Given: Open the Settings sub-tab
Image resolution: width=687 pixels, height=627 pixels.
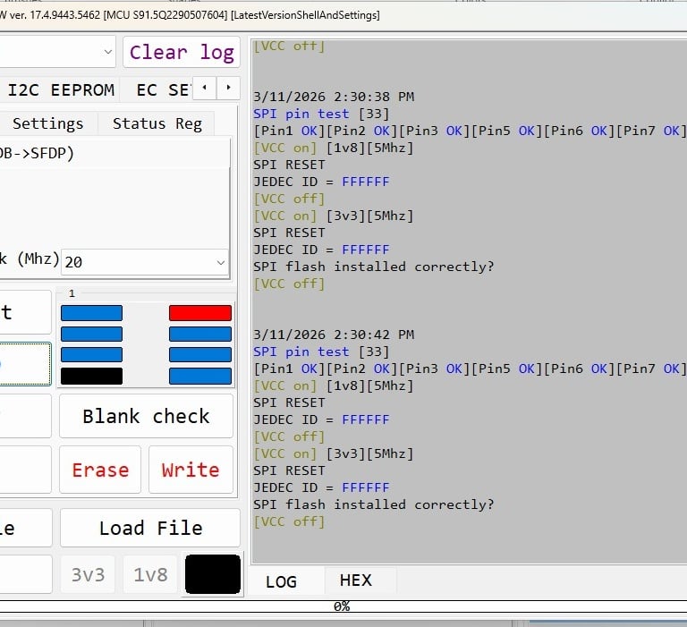Looking at the screenshot, I should [47, 124].
